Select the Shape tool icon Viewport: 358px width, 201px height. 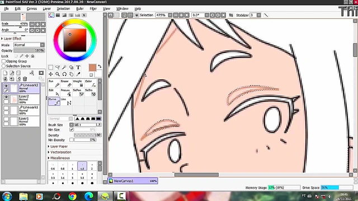click(x=71, y=67)
